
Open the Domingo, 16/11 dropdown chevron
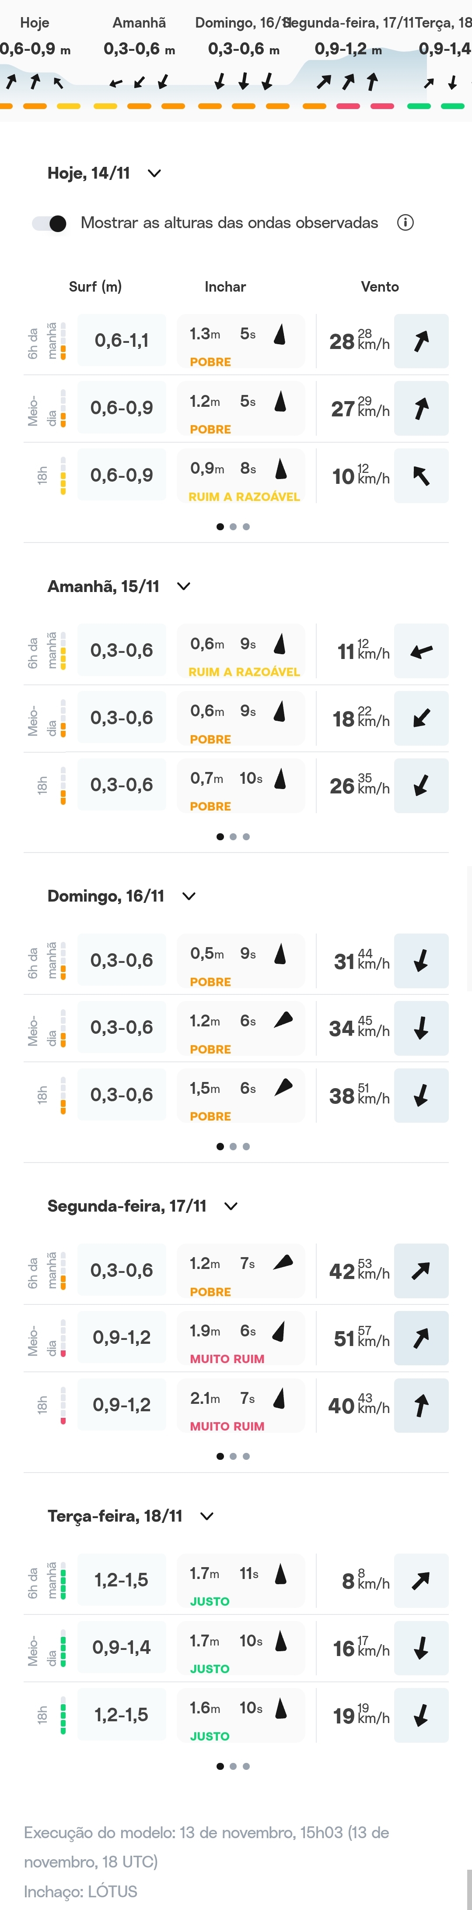(x=189, y=896)
